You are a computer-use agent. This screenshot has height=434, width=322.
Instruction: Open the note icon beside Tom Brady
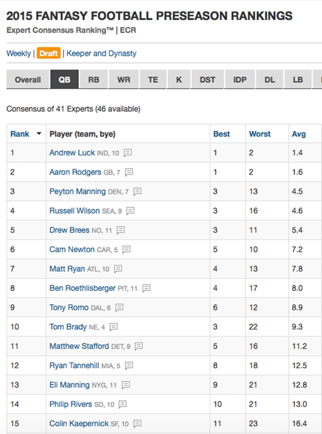[113, 327]
